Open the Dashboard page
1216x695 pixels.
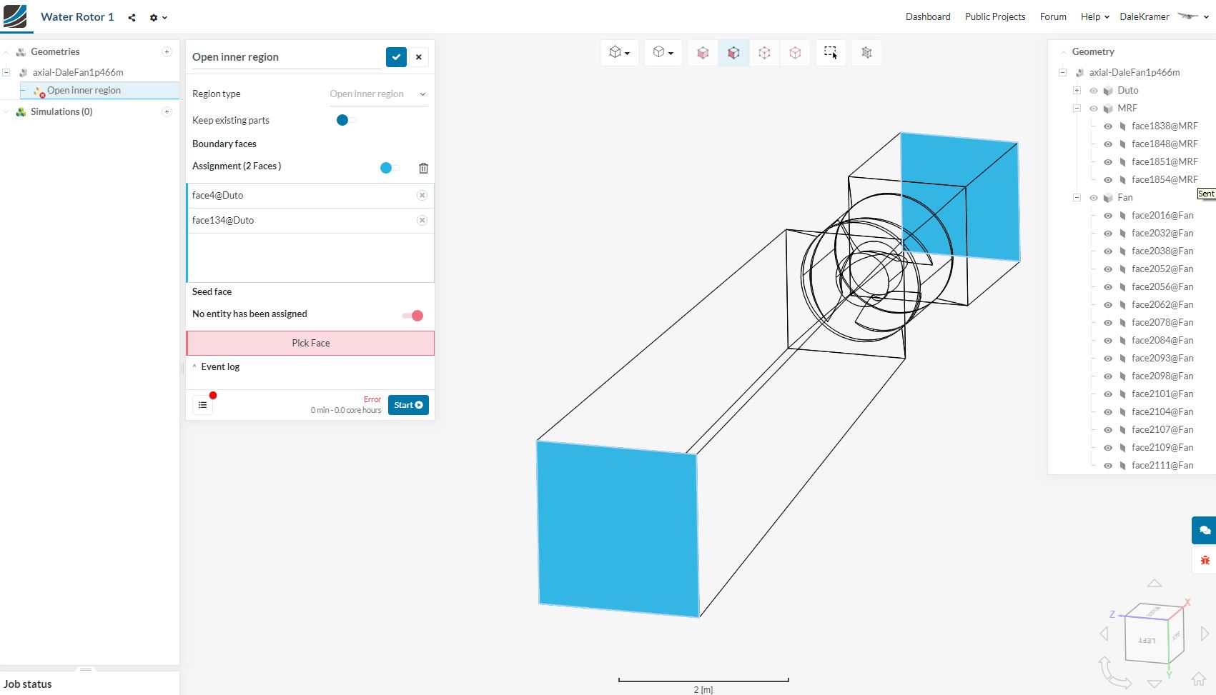[x=928, y=16]
